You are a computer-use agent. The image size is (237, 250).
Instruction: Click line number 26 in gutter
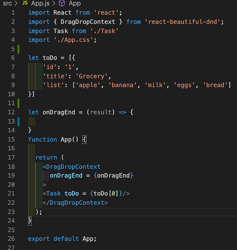(x=11, y=239)
